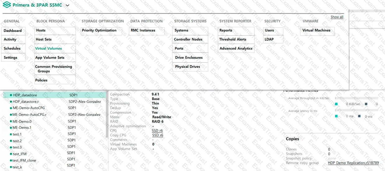Select the HDP_datastore.r volume row
Screen dimensions: 385x171
26,102
